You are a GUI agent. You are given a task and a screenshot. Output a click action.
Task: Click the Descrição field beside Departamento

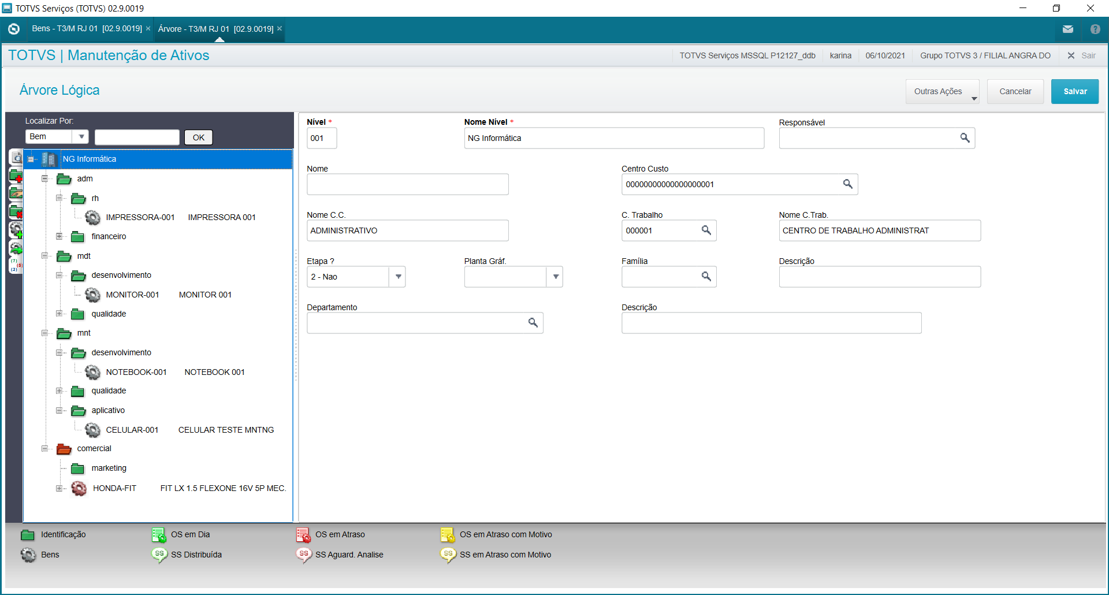pyautogui.click(x=772, y=323)
